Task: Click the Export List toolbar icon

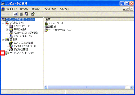Action: tap(26, 14)
